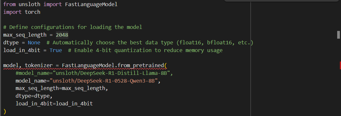Click the 'Define configurations' comment line
The height and width of the screenshot is (116, 341).
(73, 27)
